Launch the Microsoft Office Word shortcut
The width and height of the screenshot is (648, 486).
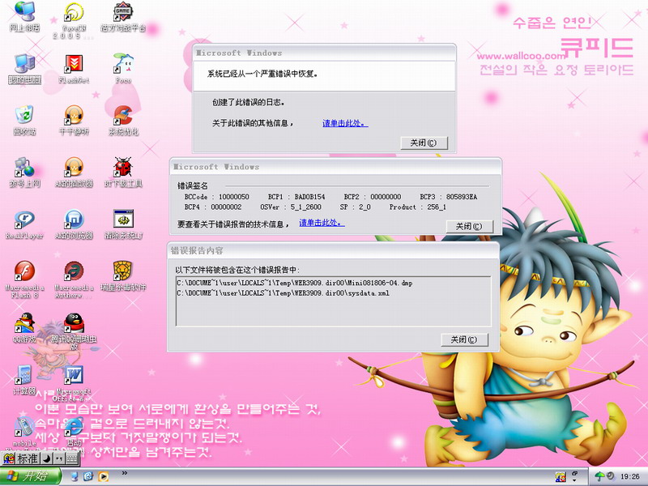coord(74,383)
